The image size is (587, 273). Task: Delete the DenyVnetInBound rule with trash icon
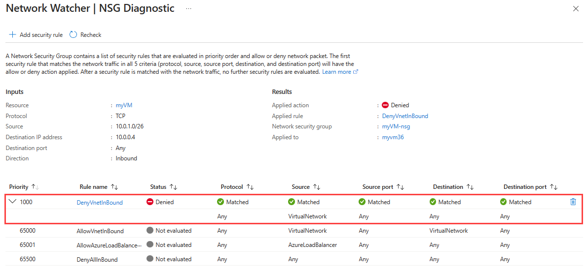573,202
